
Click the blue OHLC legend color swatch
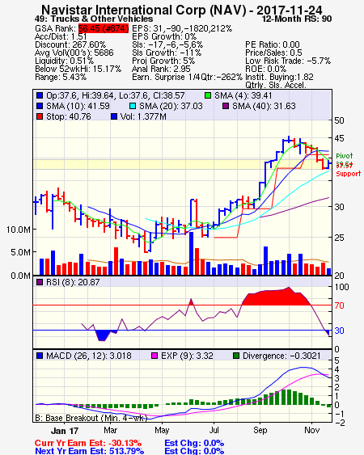pos(40,95)
